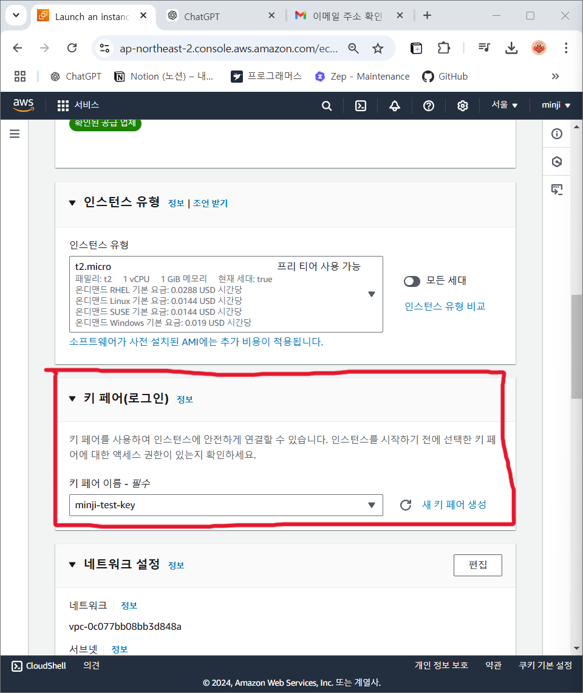
Task: Open the left hamburger navigation menu
Action: [15, 134]
